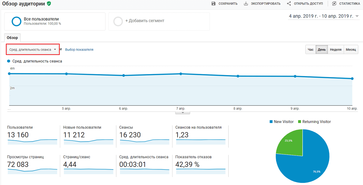Switch chart granularity to Месяц
This screenshot has width=363, height=185.
pos(351,50)
